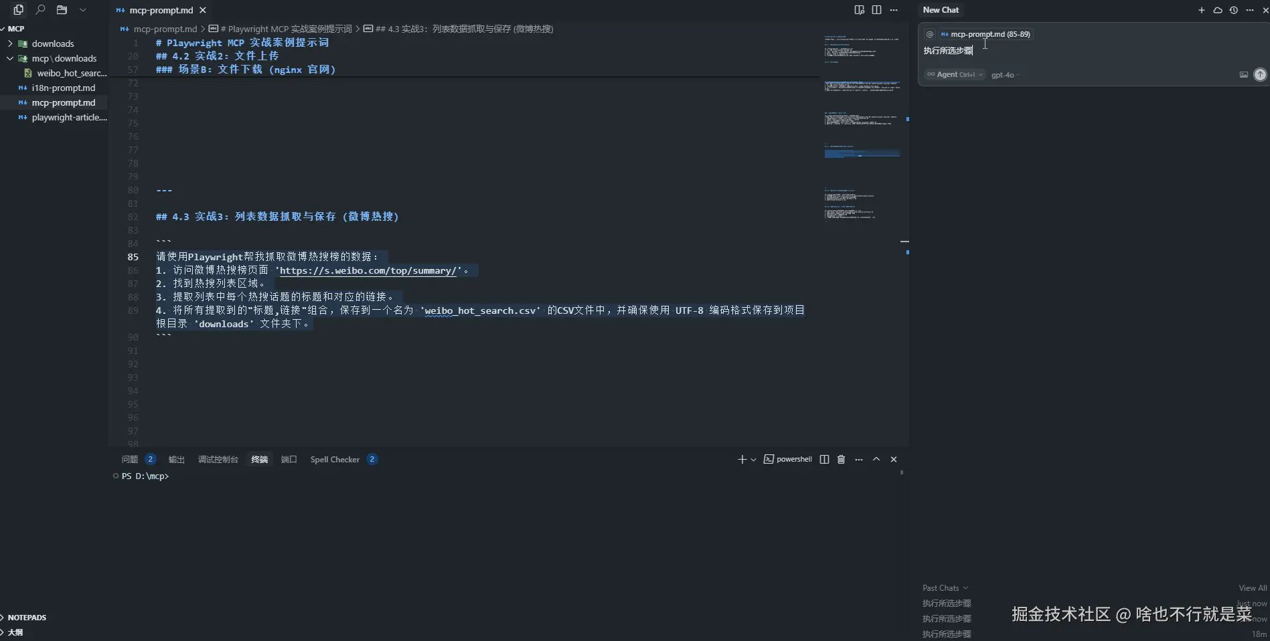Screen dimensions: 1270x641
Task: Send the chat message with arrow button
Action: [x=1260, y=75]
